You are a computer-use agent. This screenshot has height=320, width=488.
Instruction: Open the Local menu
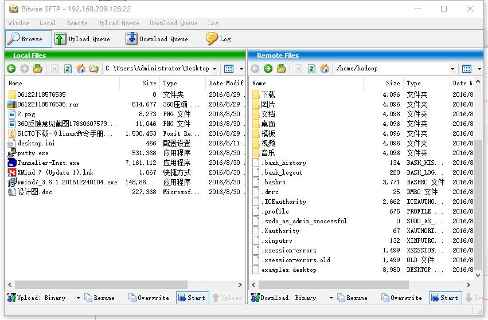pyautogui.click(x=48, y=23)
